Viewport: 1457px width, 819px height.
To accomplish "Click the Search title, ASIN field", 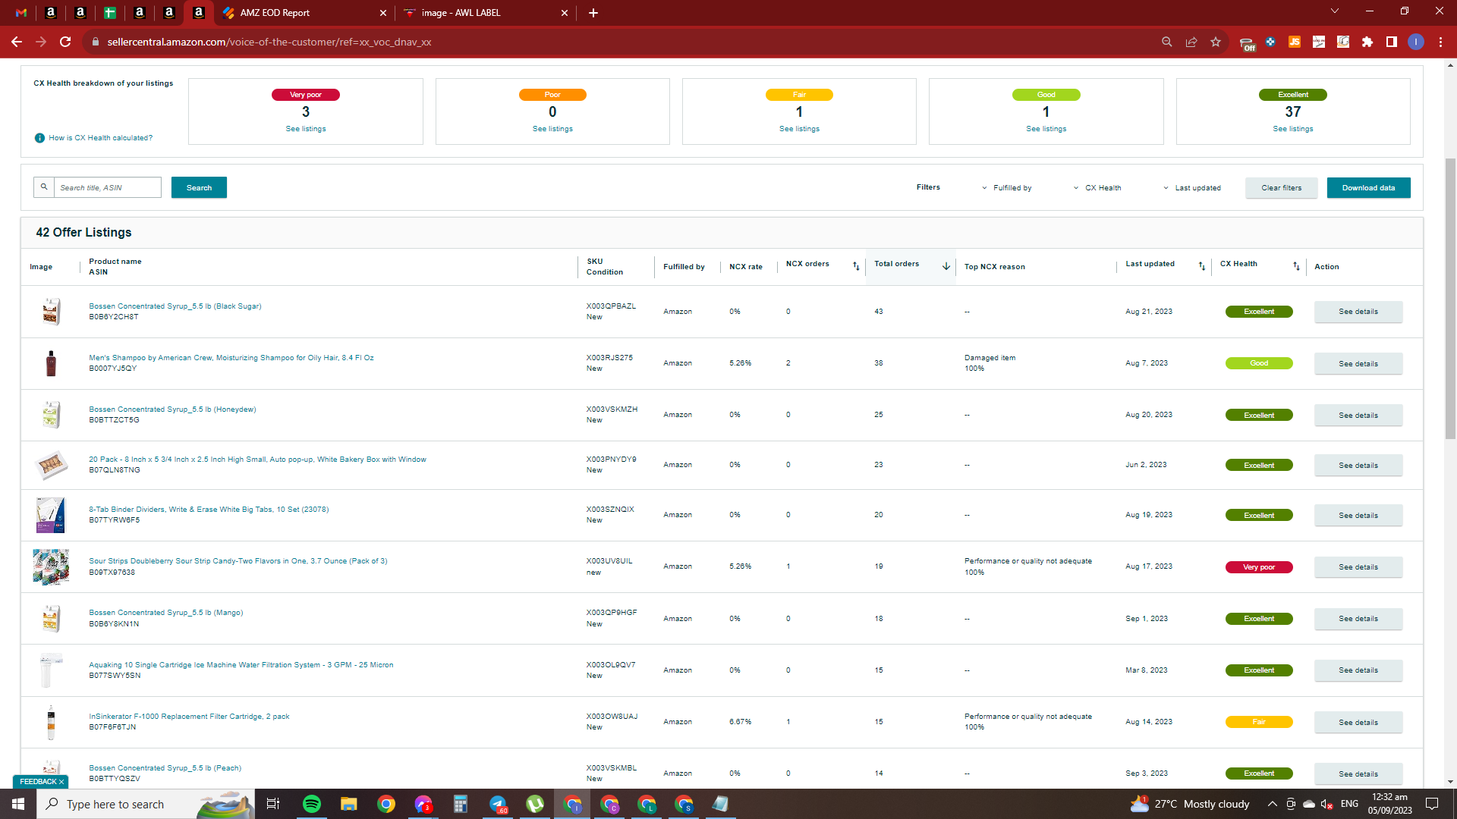I will 107,187.
